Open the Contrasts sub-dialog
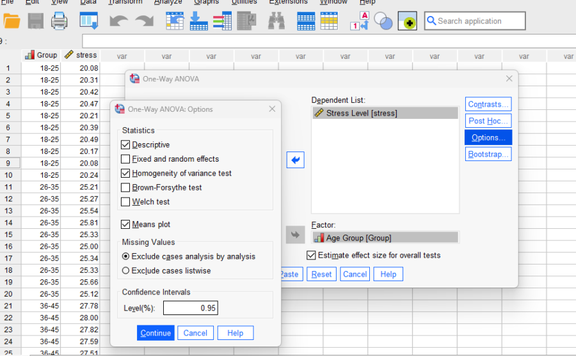Screen dimensions: 576x356 click(x=488, y=104)
